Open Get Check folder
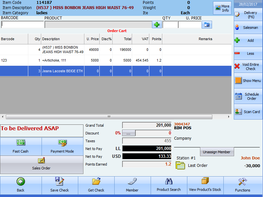Screen dimensions: 263x197 96,185
